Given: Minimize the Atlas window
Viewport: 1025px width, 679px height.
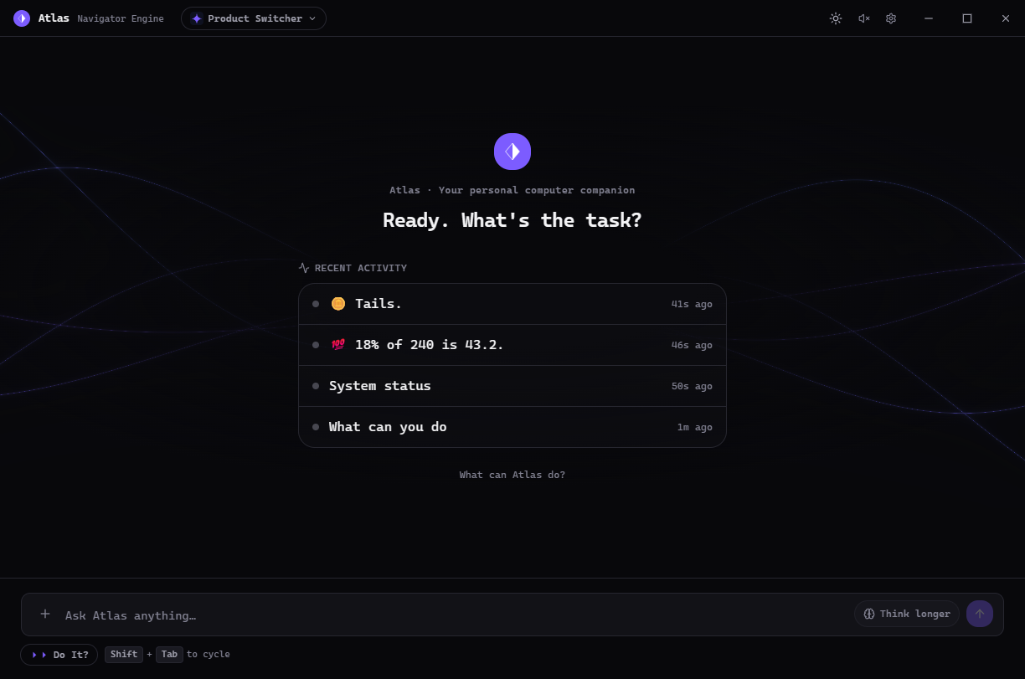Looking at the screenshot, I should click(x=929, y=18).
